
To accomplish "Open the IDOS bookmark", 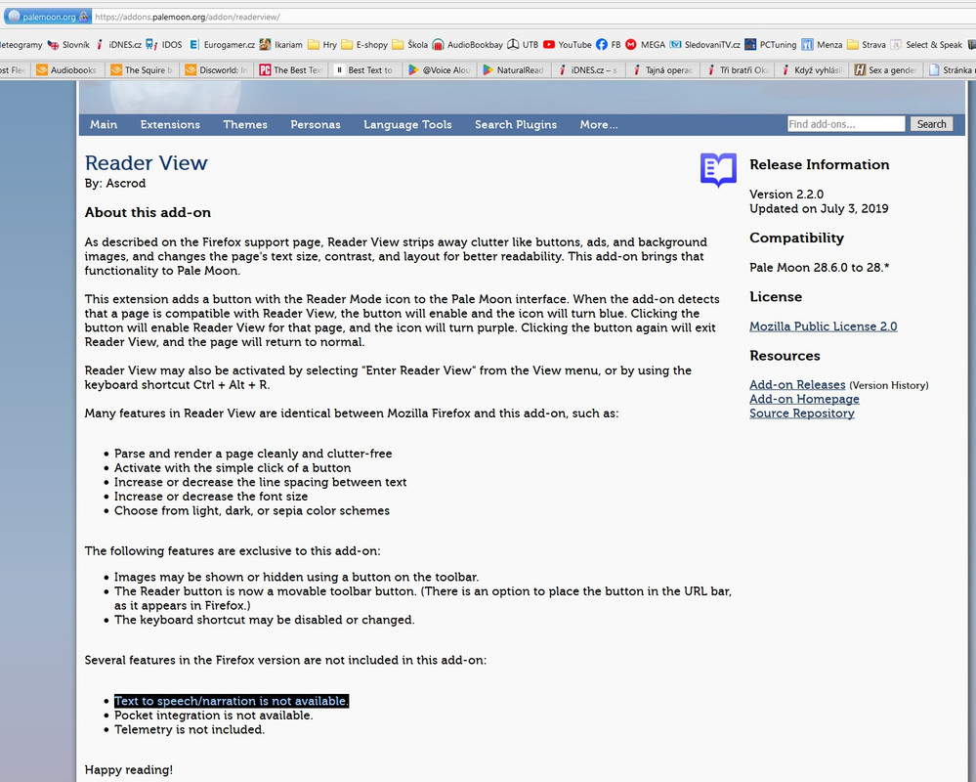I will click(164, 45).
